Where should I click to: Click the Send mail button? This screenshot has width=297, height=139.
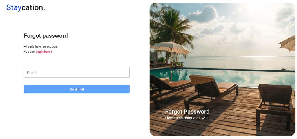[x=77, y=89]
